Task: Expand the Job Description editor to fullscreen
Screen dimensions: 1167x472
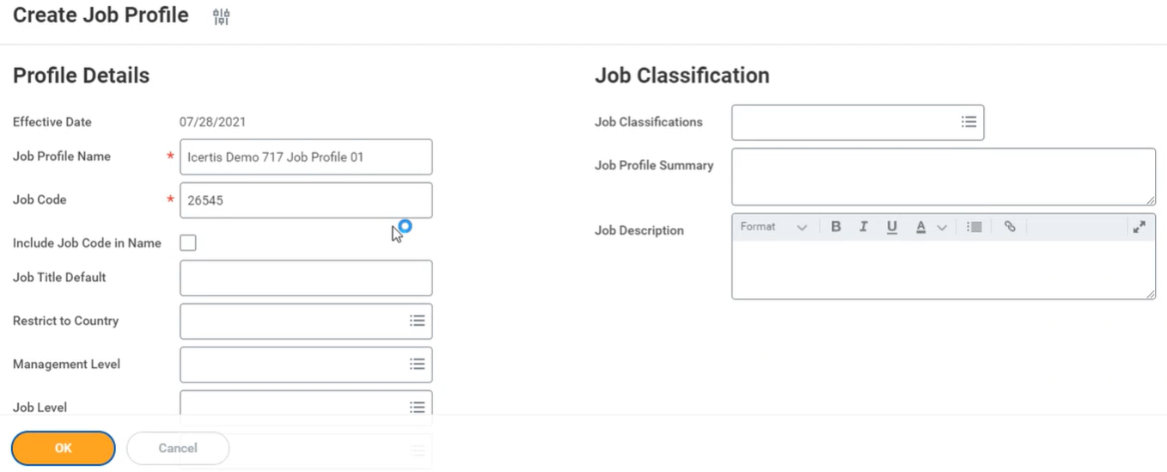Action: click(1139, 227)
